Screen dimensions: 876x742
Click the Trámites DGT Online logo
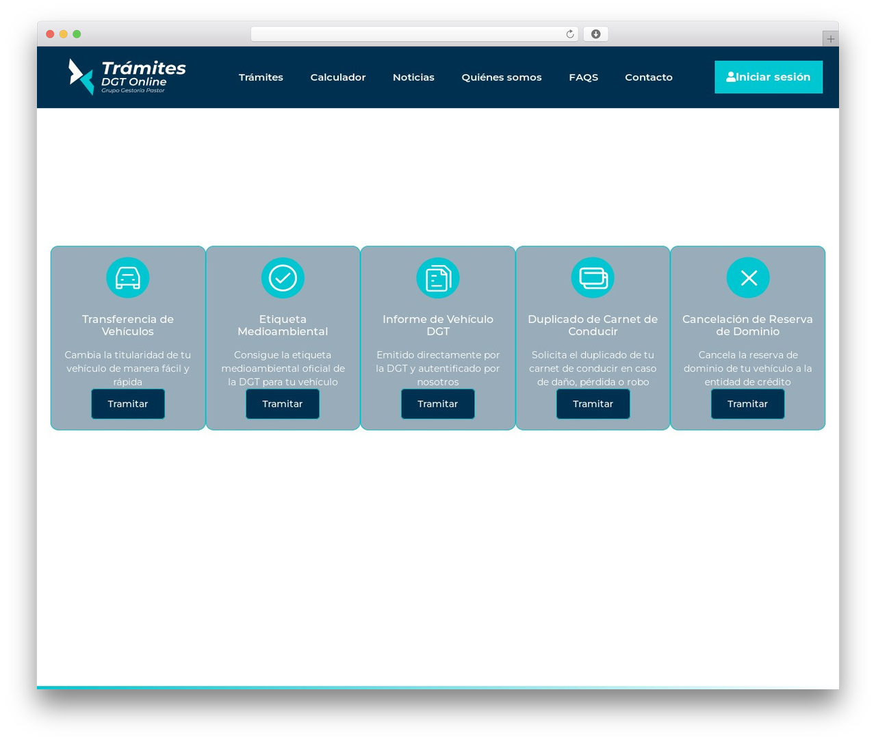pyautogui.click(x=127, y=77)
